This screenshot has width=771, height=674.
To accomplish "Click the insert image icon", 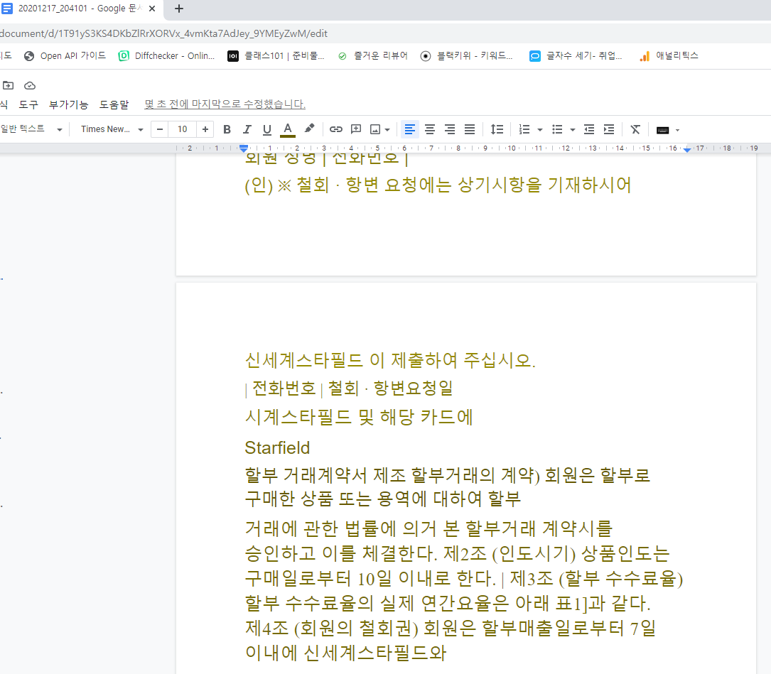I will (375, 129).
